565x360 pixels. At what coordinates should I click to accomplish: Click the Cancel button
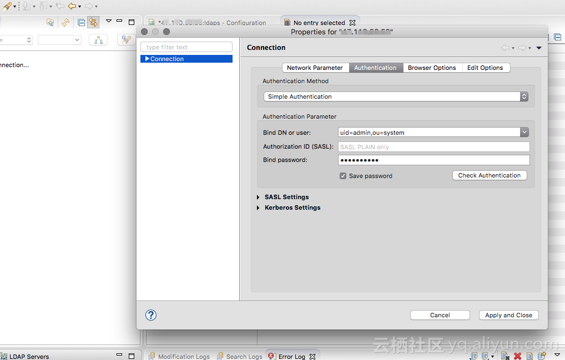click(x=440, y=315)
